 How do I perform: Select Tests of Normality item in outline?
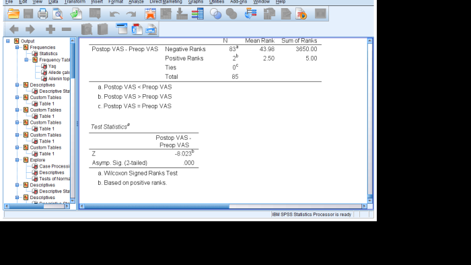(x=55, y=179)
